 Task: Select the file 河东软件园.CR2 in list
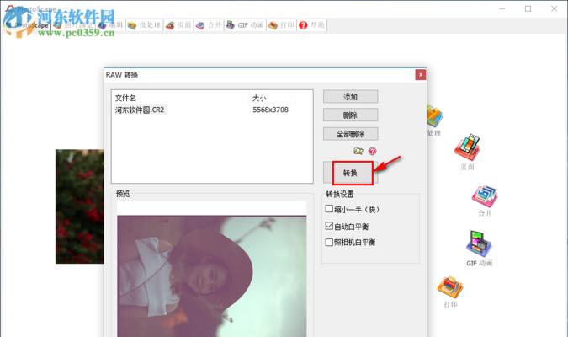point(140,110)
